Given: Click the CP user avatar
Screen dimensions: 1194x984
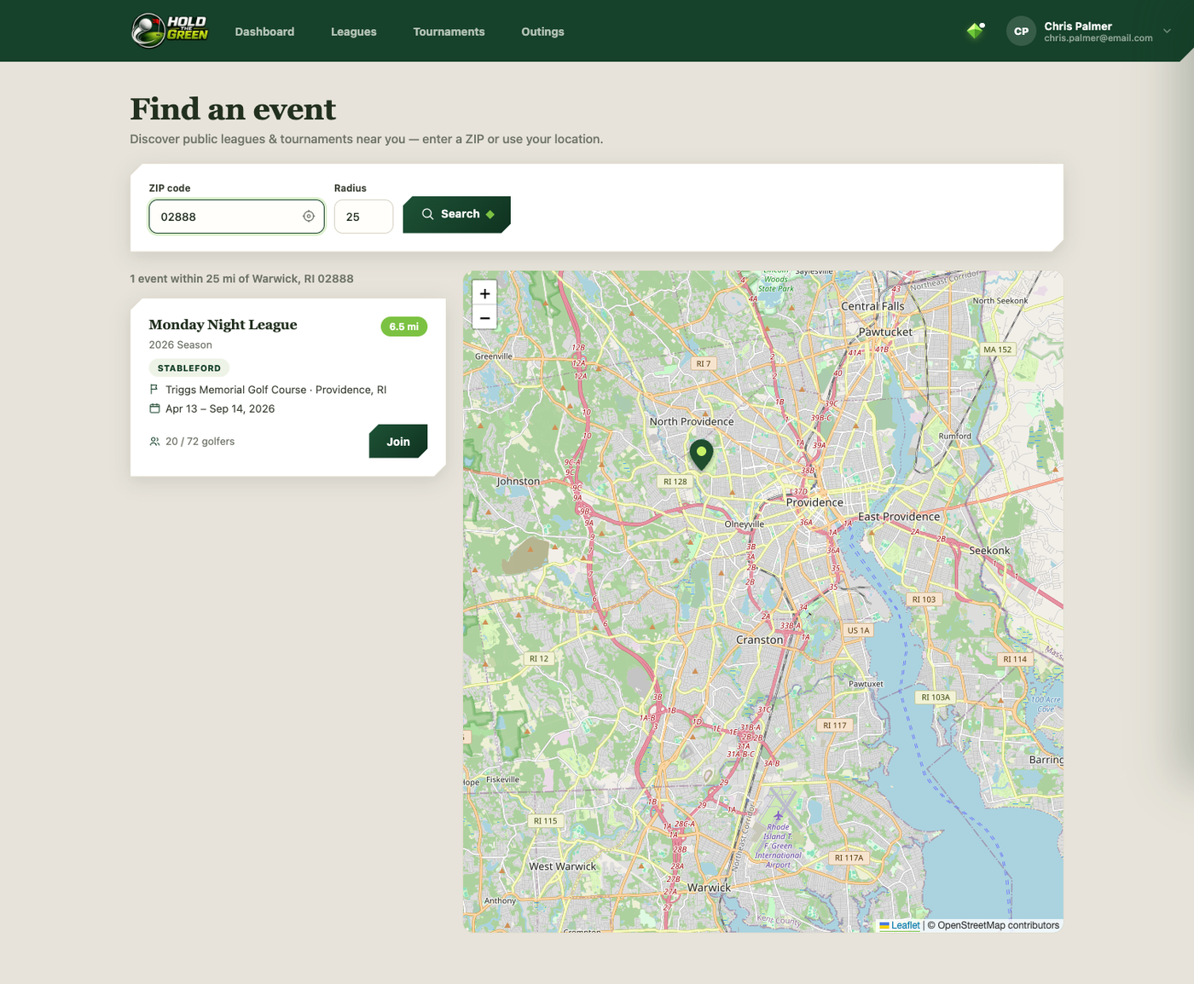Looking at the screenshot, I should (x=1021, y=31).
